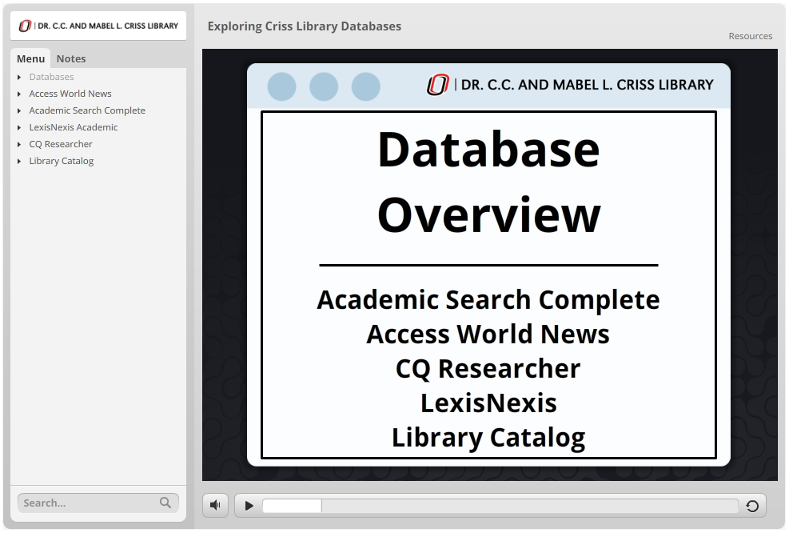This screenshot has width=789, height=533.
Task: Expand the CQ Researcher arrow
Action: point(19,144)
